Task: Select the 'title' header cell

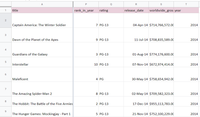Action: click(x=42, y=10)
